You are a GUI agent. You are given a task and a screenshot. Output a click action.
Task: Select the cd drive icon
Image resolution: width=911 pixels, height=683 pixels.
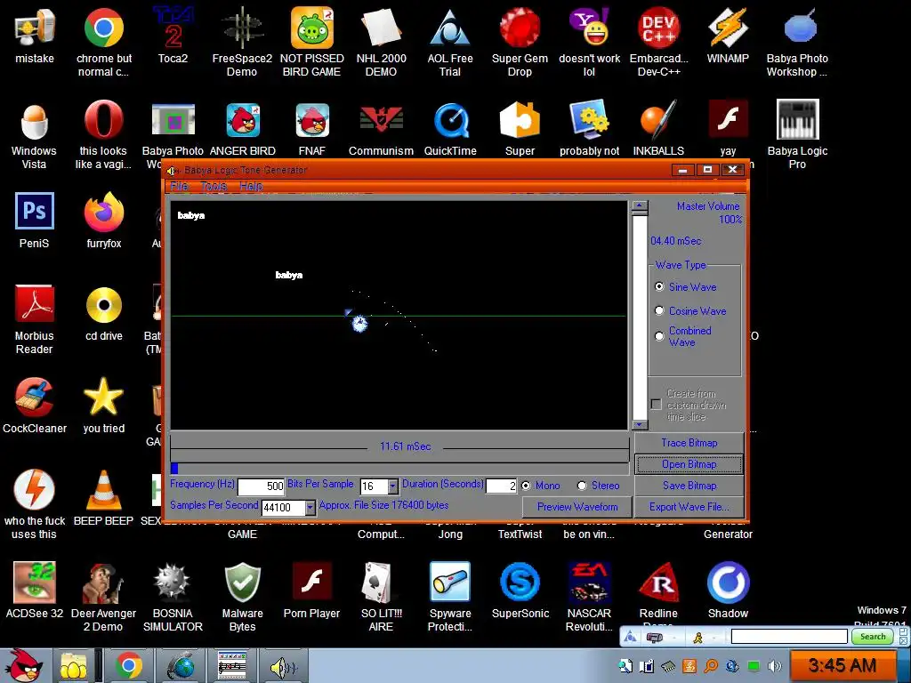click(103, 314)
